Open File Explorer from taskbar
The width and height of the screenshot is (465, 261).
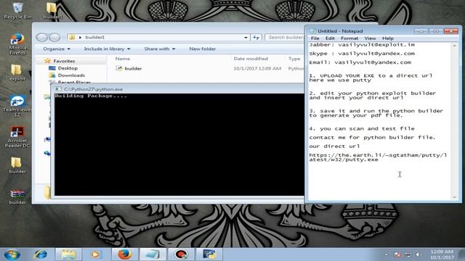tap(68, 254)
